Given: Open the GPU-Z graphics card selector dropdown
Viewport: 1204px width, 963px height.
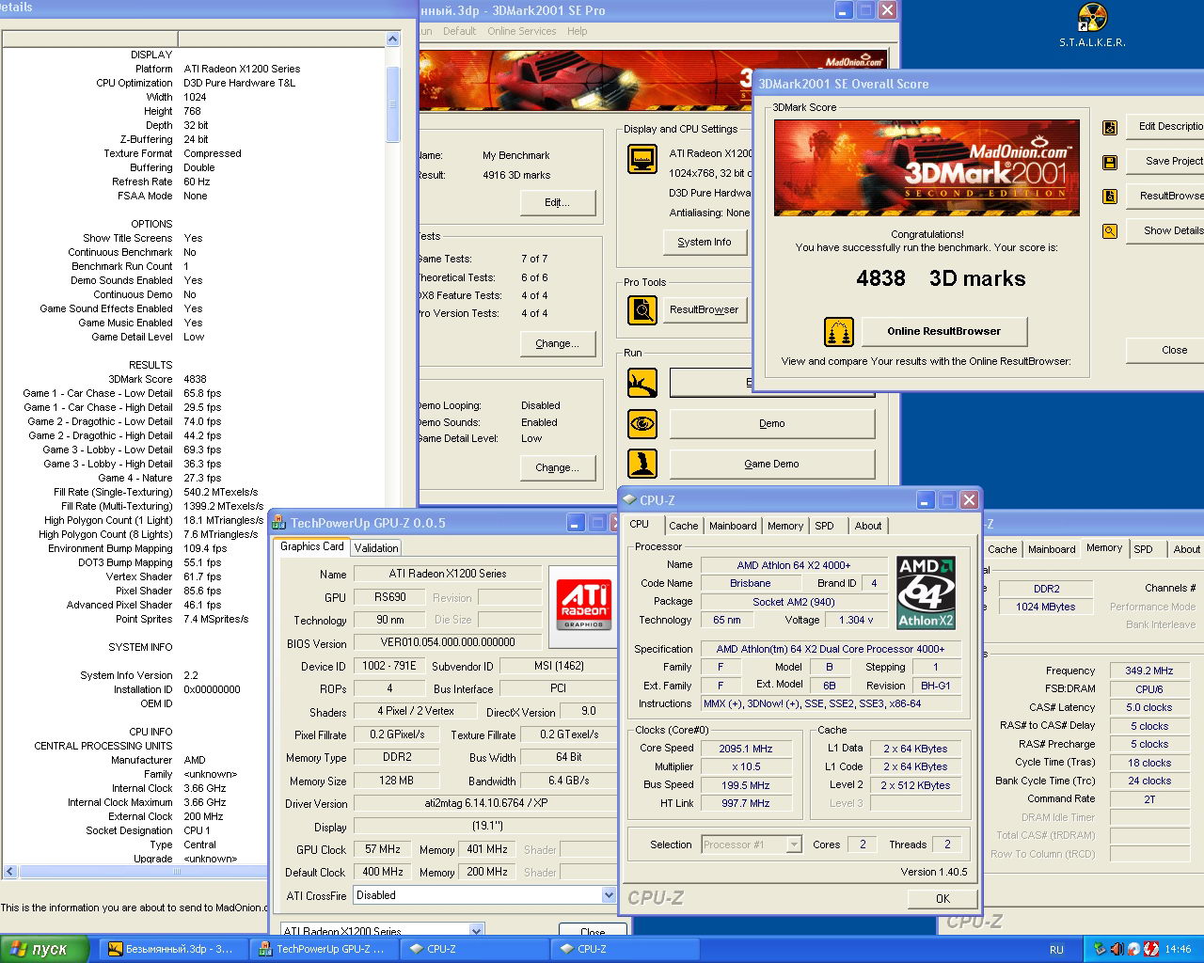Looking at the screenshot, I should [x=476, y=931].
